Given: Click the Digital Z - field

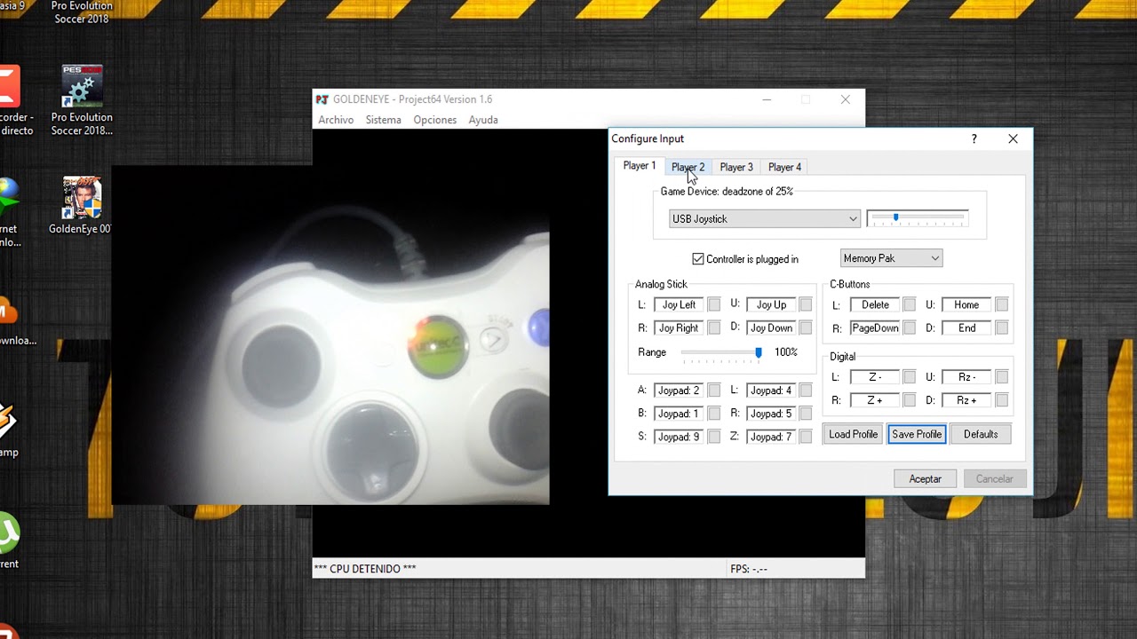Looking at the screenshot, I should click(x=875, y=377).
